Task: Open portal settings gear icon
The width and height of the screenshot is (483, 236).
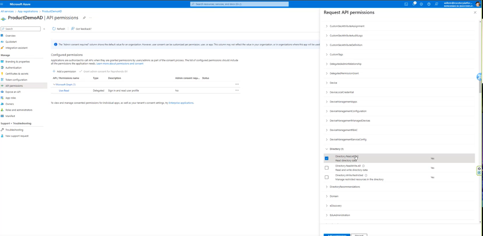Action: (421, 4)
